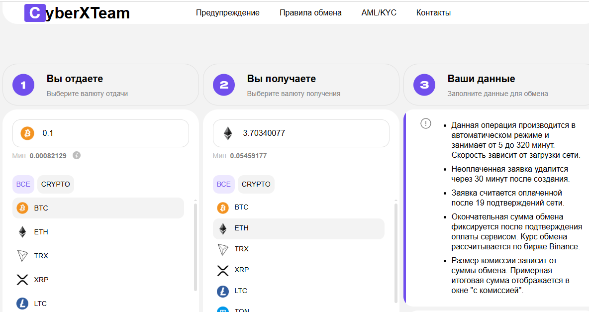The height and width of the screenshot is (312, 589).
Task: Click the ETH label in the send list
Action: pyautogui.click(x=41, y=232)
